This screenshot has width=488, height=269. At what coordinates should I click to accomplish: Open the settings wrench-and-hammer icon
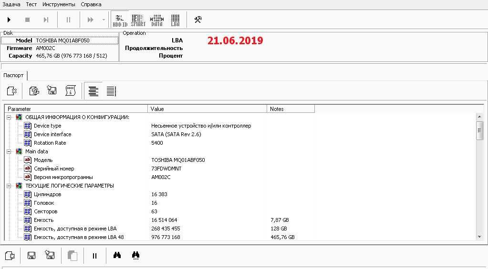pos(198,20)
